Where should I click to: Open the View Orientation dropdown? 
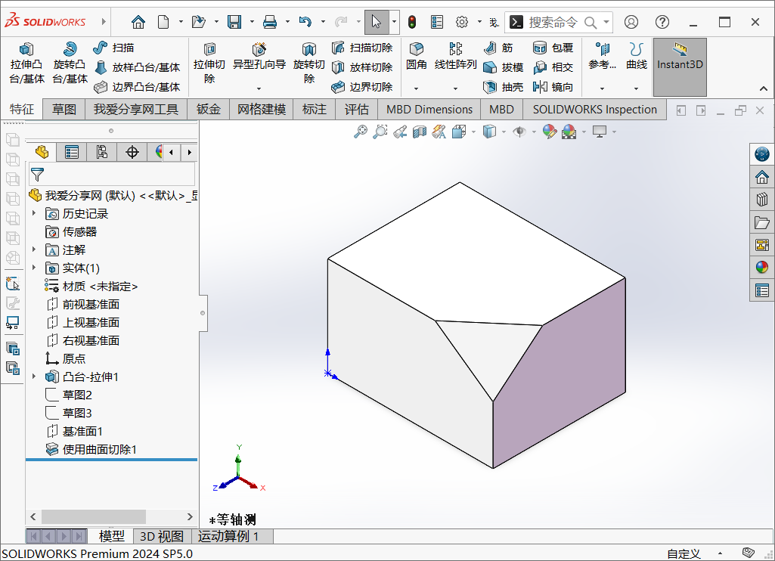click(x=503, y=131)
